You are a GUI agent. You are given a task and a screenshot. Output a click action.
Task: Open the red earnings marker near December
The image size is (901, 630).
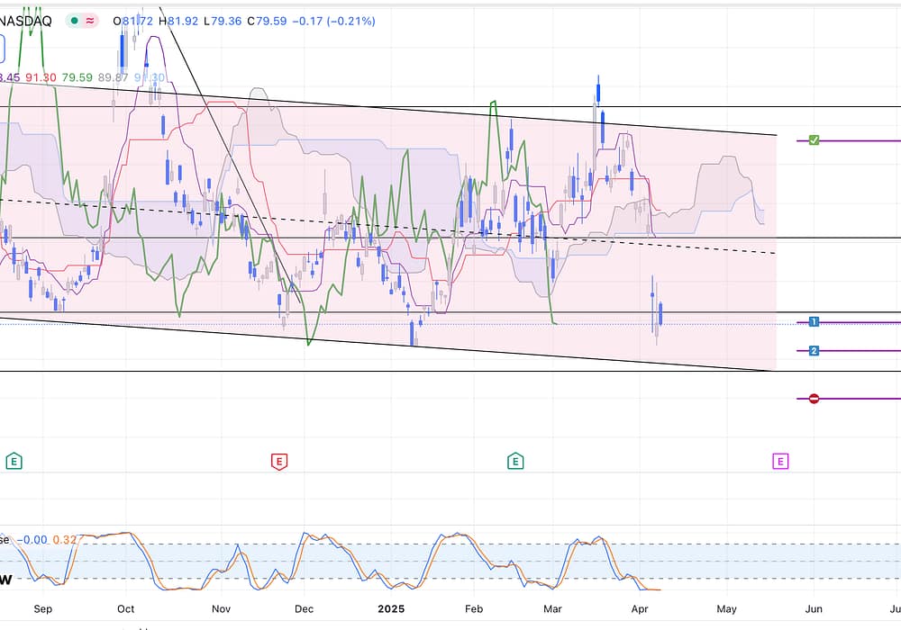tap(279, 462)
